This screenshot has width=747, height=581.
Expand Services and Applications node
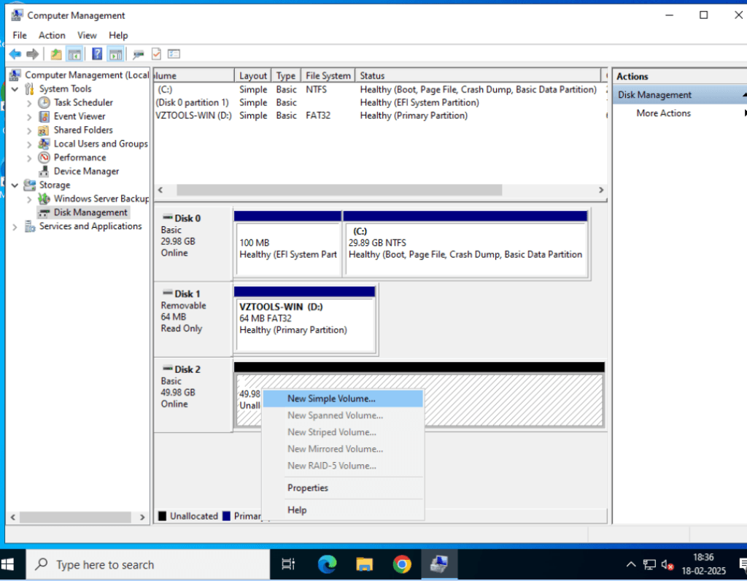pos(15,227)
